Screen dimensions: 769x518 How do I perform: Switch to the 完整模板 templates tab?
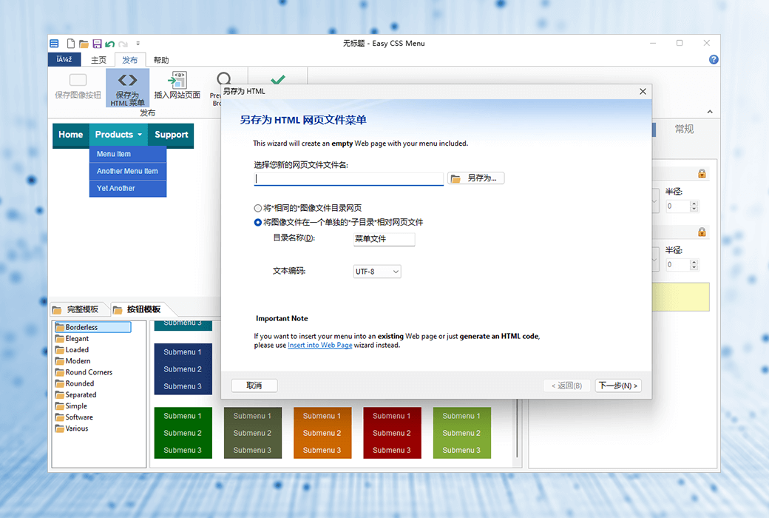(x=78, y=309)
